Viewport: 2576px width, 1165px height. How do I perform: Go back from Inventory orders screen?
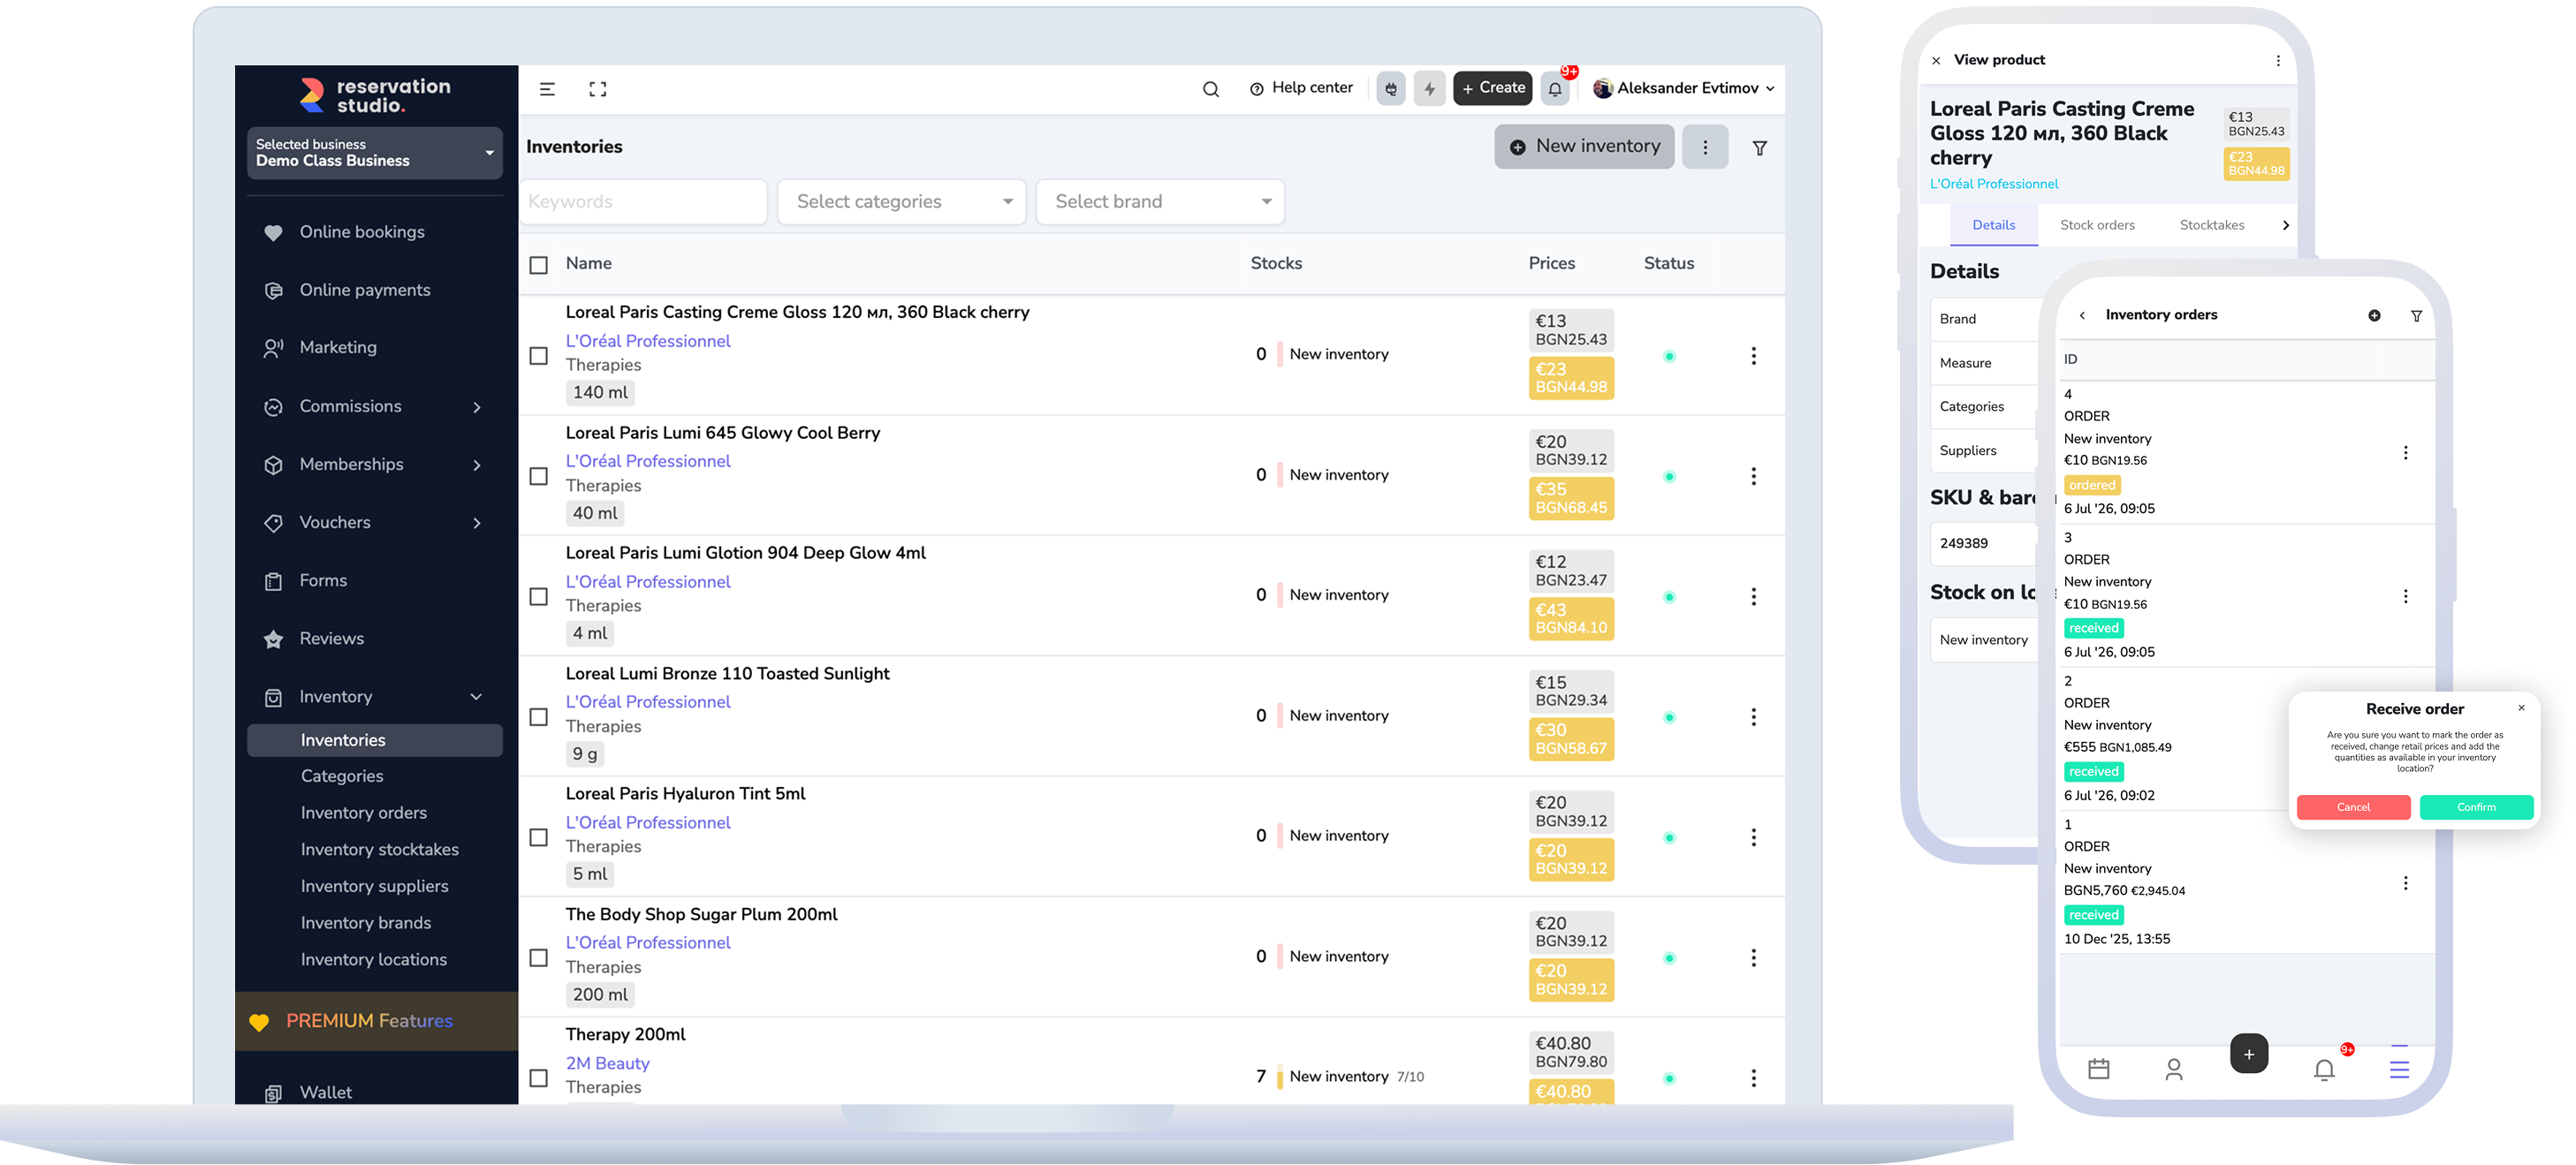coord(2082,315)
